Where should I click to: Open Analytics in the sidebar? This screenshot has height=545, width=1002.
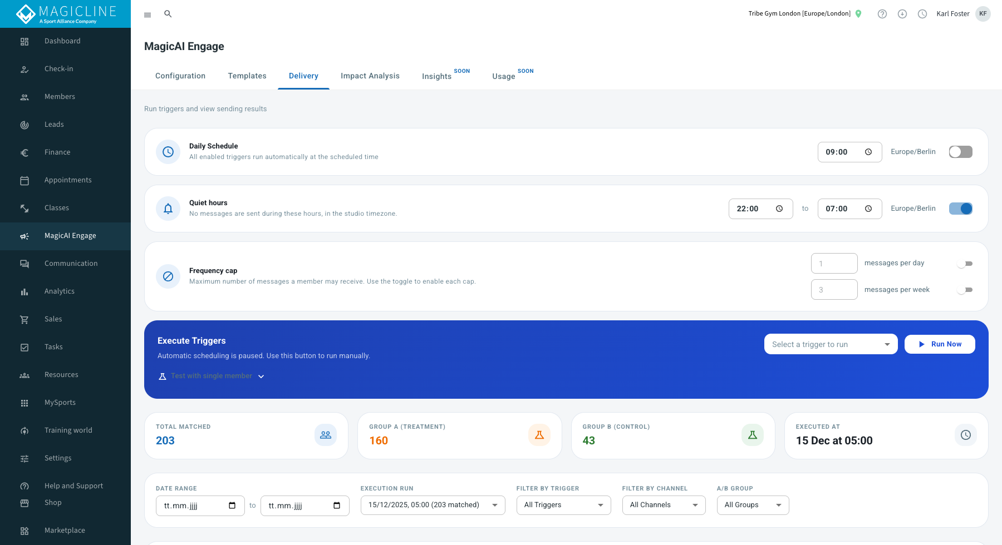(x=65, y=291)
